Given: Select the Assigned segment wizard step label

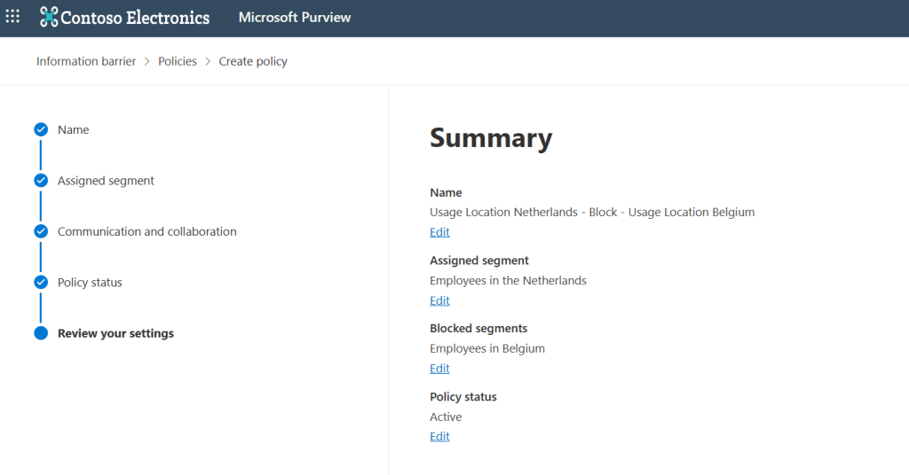Looking at the screenshot, I should (106, 181).
